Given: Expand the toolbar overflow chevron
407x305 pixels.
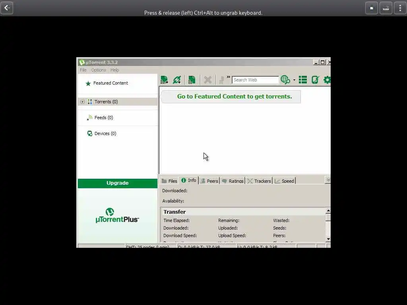Looking at the screenshot, I should [x=229, y=77].
